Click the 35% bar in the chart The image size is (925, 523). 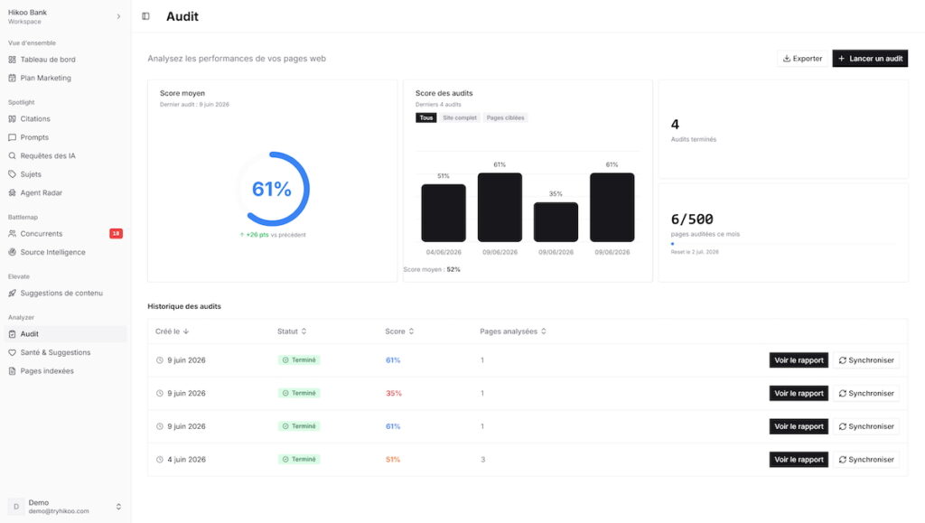pos(556,221)
